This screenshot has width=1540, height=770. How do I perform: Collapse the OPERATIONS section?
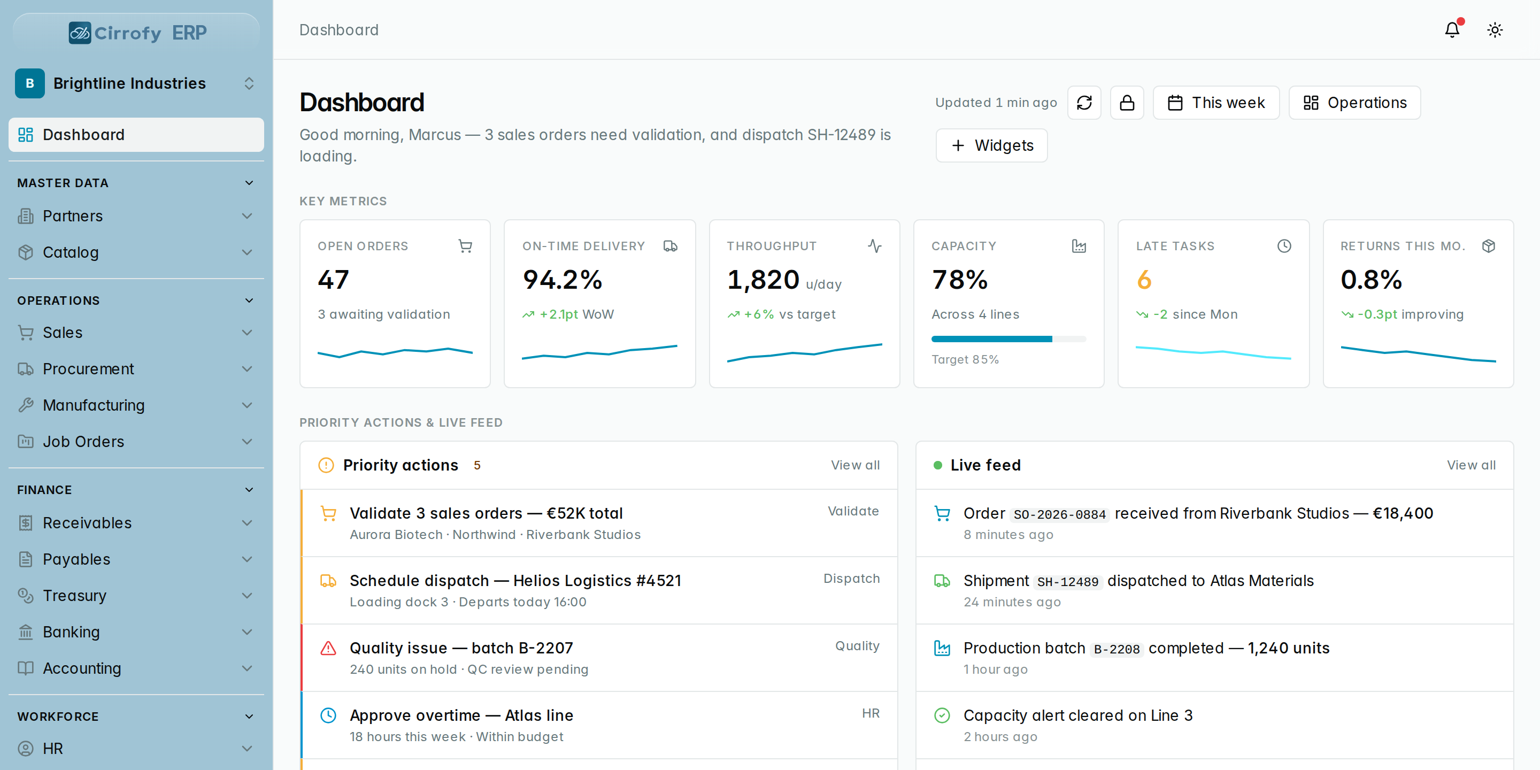249,301
